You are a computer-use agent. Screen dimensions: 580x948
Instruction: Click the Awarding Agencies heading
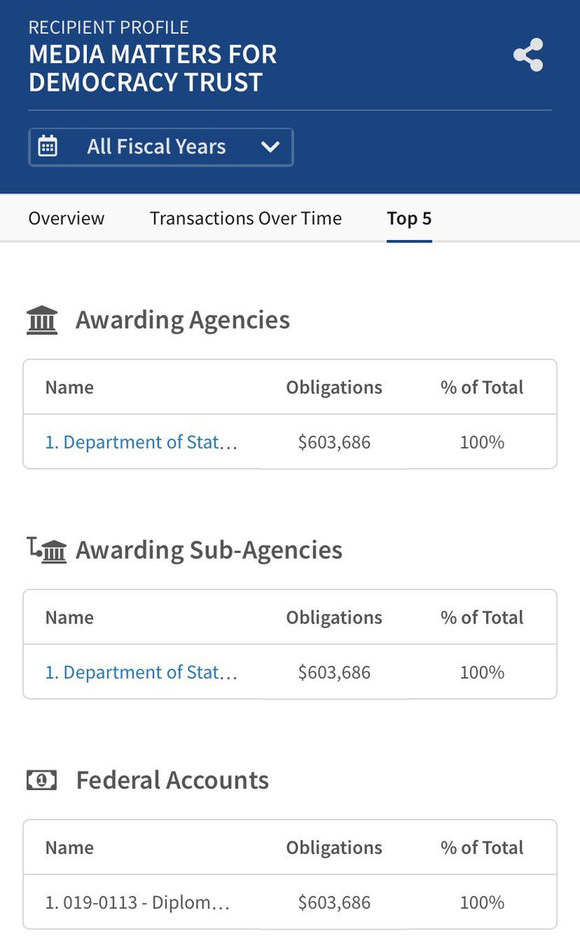(183, 320)
